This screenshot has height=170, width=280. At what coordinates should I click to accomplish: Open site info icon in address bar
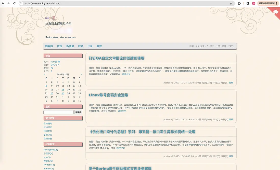pyautogui.click(x=21, y=3)
